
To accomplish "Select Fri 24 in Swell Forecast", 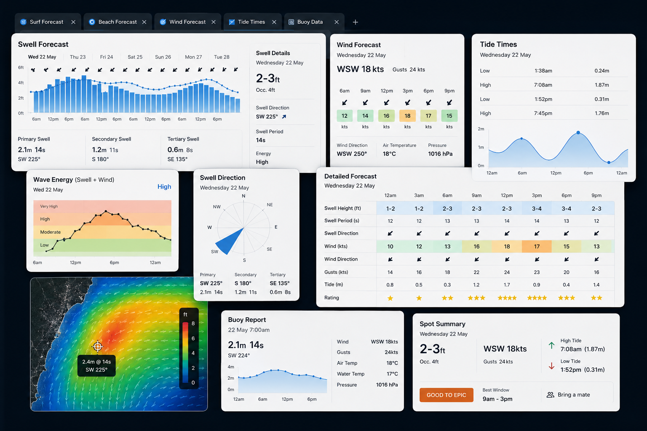I will click(107, 57).
